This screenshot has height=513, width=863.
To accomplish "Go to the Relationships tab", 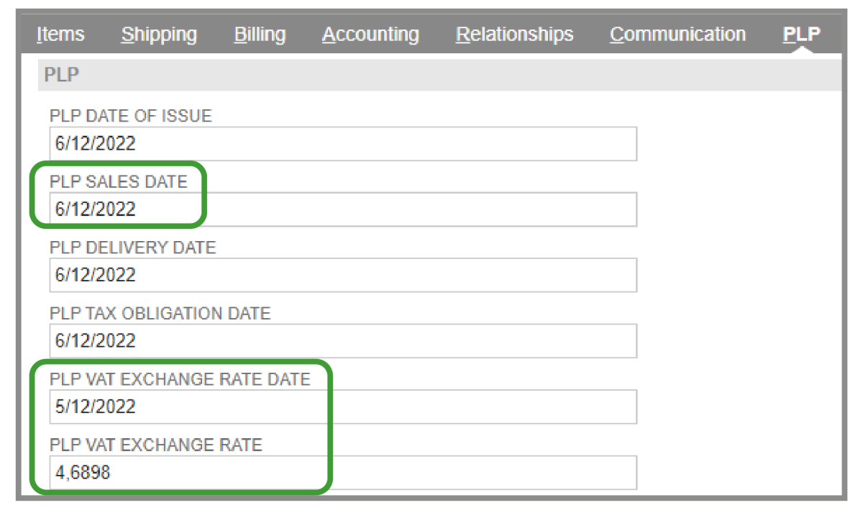I will (515, 35).
